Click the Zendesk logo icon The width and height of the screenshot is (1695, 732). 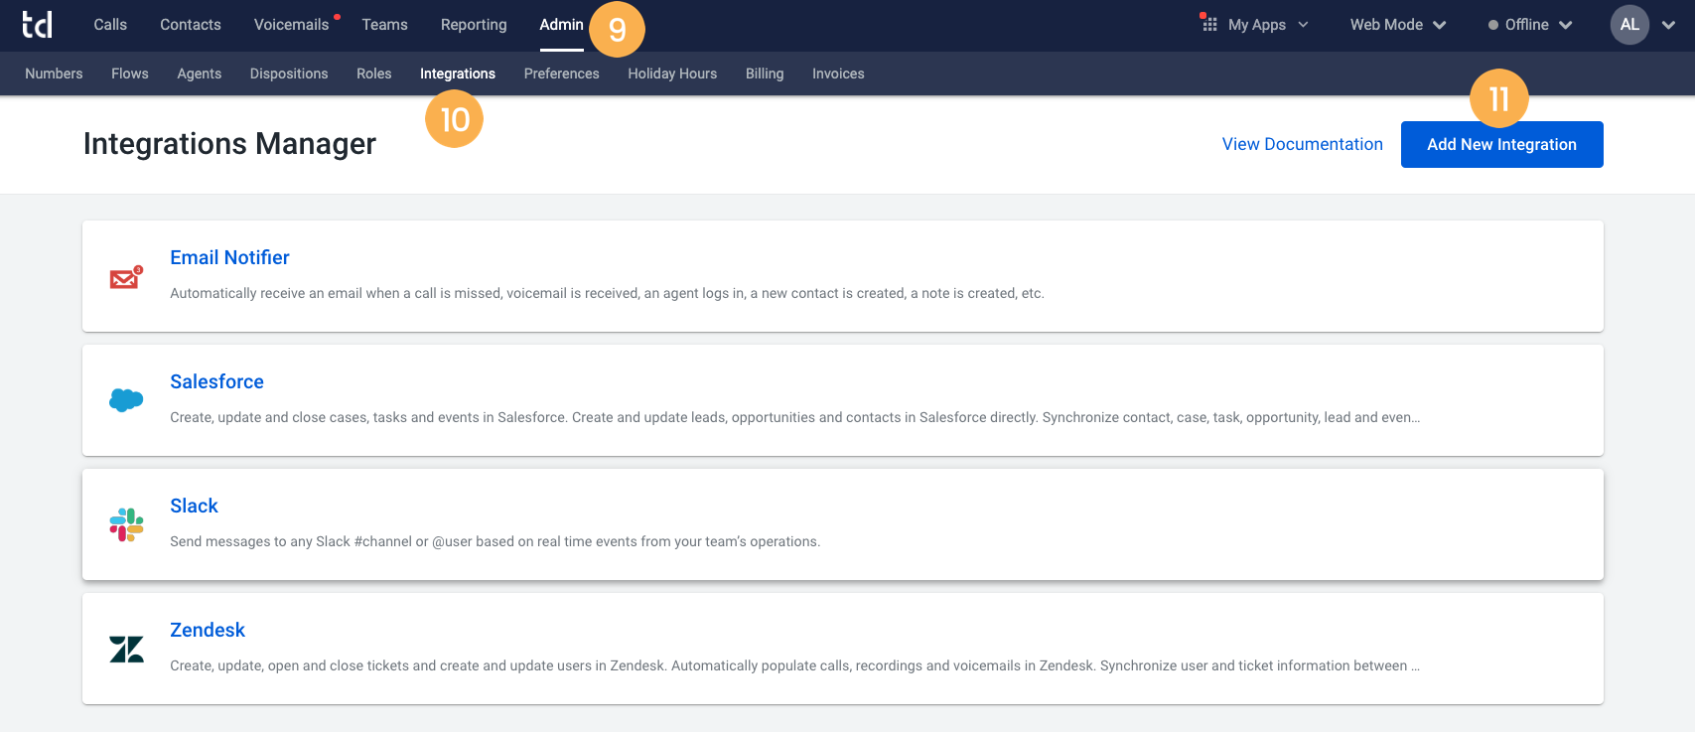(126, 650)
